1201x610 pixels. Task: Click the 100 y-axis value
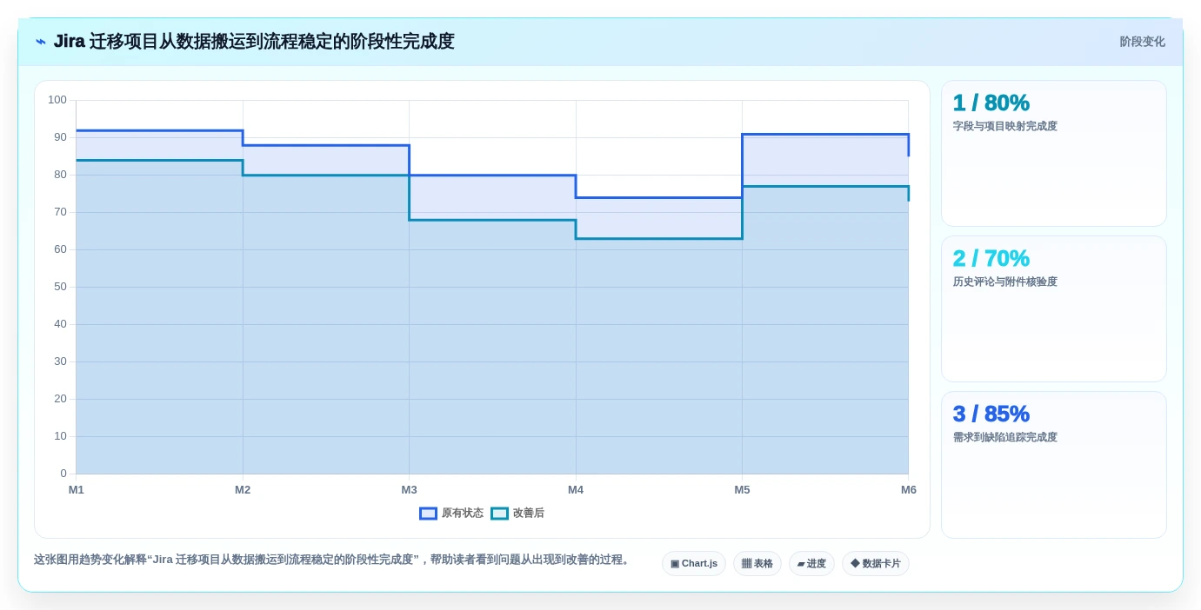[x=57, y=100]
